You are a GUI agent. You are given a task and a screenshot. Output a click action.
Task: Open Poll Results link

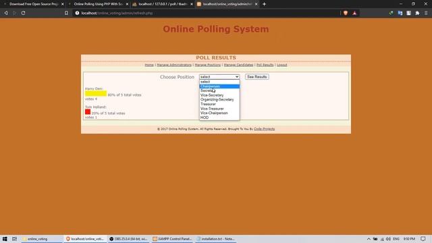(x=265, y=65)
